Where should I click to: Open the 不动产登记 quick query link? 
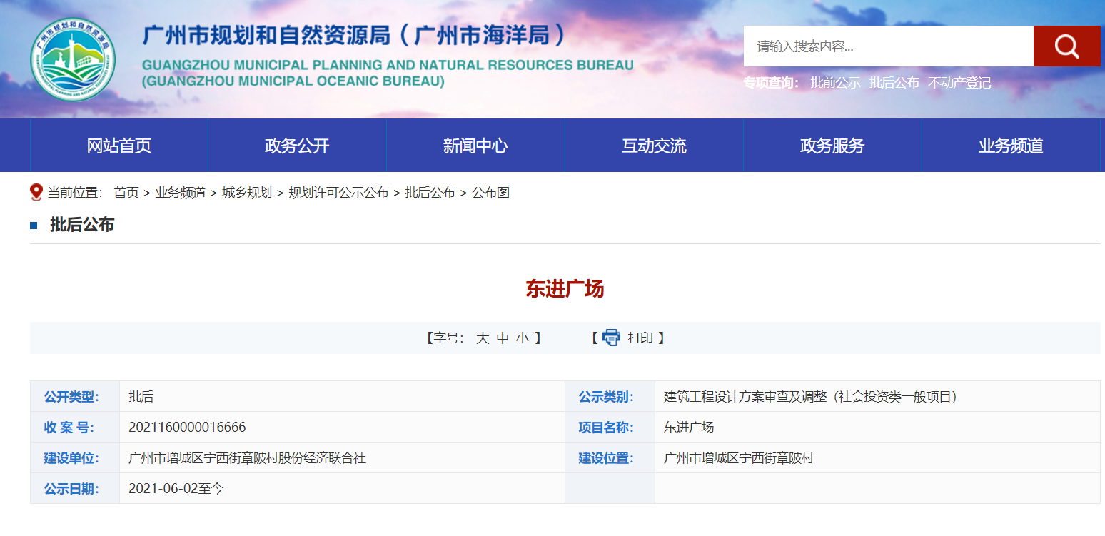959,83
